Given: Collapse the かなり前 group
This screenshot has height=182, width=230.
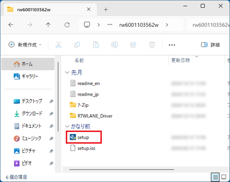Looking at the screenshot, I should [x=67, y=126].
